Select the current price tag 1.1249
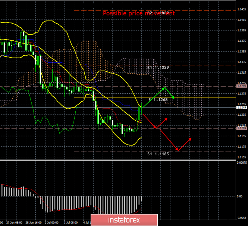Screen dimensions: 248x226 [241, 107]
